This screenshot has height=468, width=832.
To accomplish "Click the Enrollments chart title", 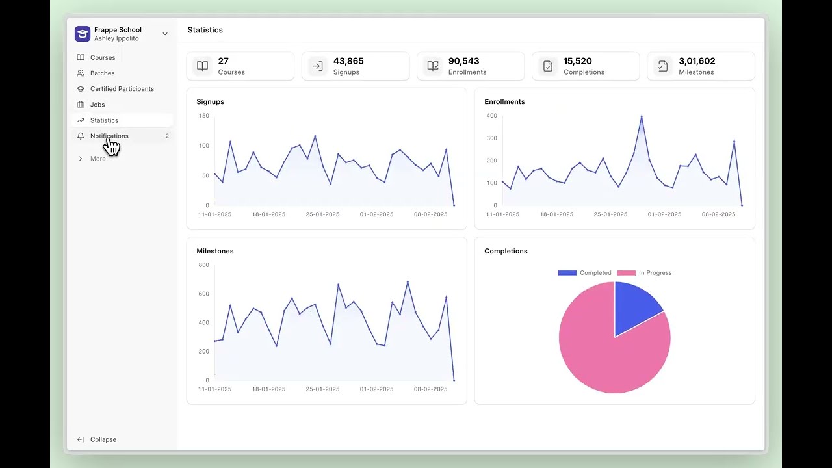I will click(504, 102).
